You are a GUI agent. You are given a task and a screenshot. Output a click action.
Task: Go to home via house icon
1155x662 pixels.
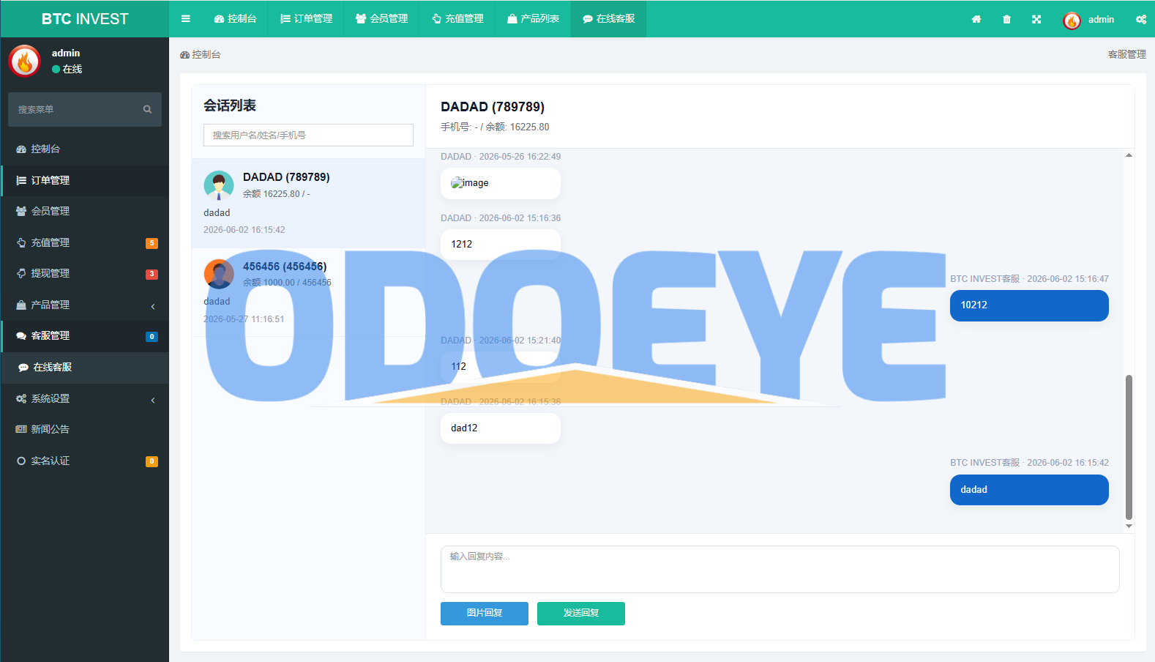tap(976, 19)
